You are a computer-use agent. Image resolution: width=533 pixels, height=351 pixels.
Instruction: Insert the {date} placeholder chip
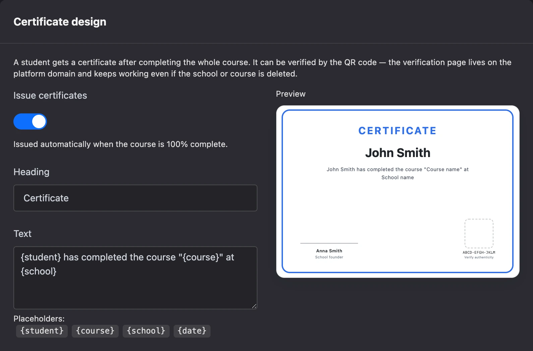[192, 331]
